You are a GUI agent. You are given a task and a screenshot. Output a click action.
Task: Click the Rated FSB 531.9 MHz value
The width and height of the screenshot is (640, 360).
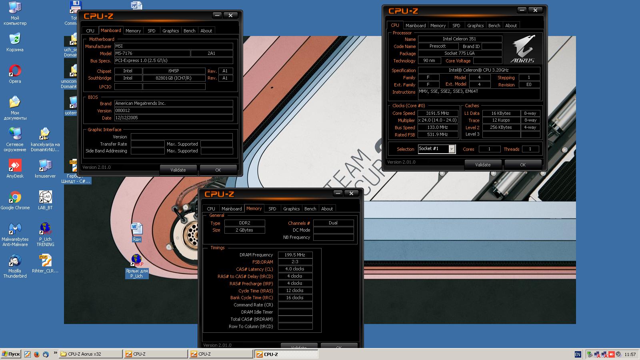pyautogui.click(x=438, y=134)
